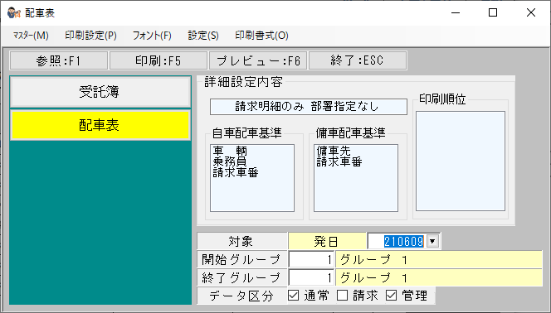Screen dimensions: 551x313
Task: Click the 参照:F1 button
Action: [x=59, y=60]
